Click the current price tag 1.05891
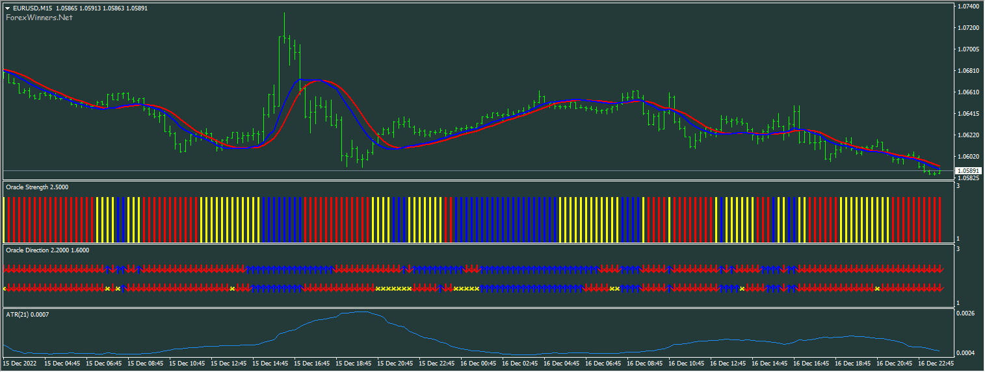Viewport: 985px width, 372px height. [x=967, y=171]
